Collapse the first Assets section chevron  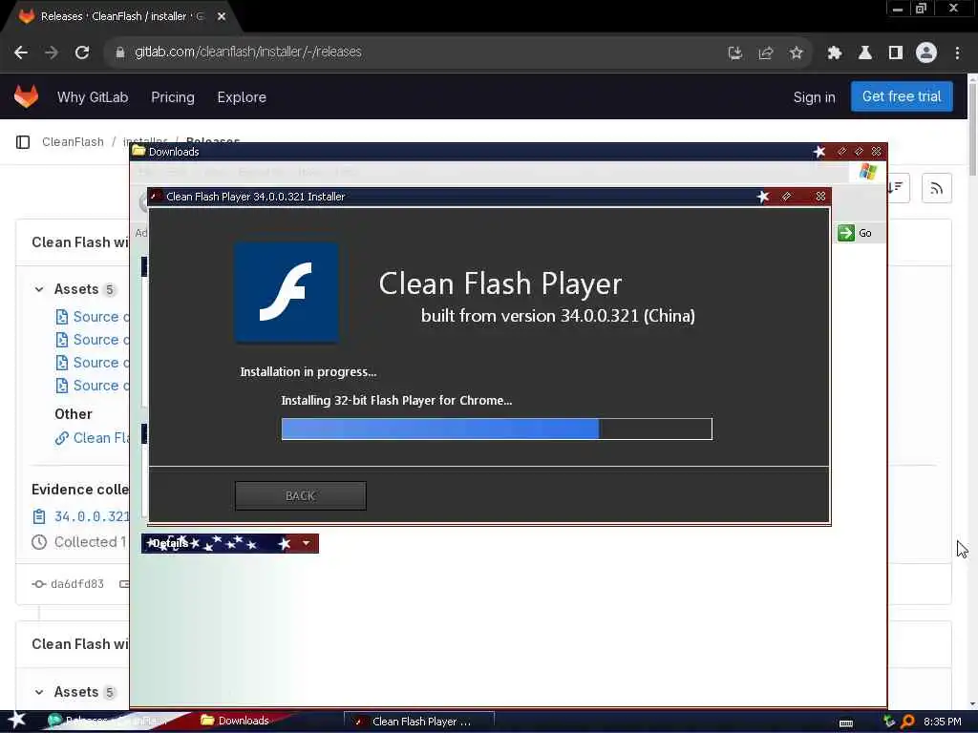point(39,289)
